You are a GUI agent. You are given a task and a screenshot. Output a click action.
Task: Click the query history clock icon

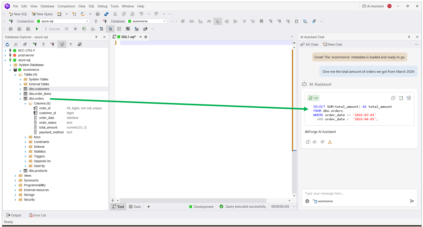(84, 29)
